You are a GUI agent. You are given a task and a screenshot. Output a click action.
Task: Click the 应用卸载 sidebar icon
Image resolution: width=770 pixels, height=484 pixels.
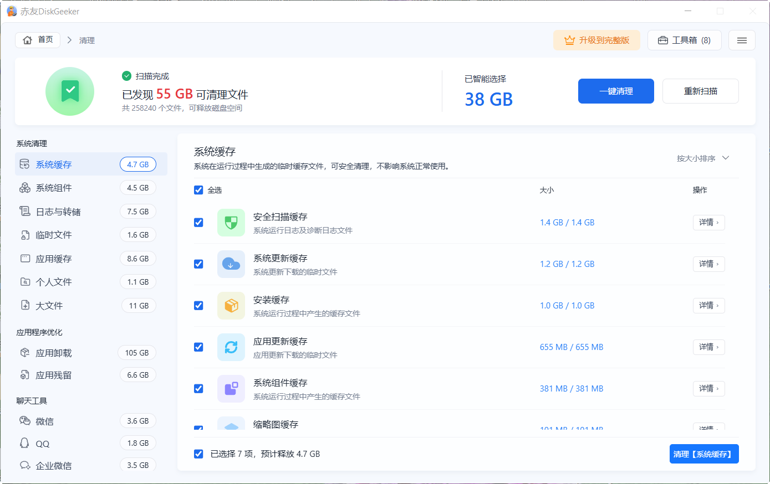[x=24, y=353]
